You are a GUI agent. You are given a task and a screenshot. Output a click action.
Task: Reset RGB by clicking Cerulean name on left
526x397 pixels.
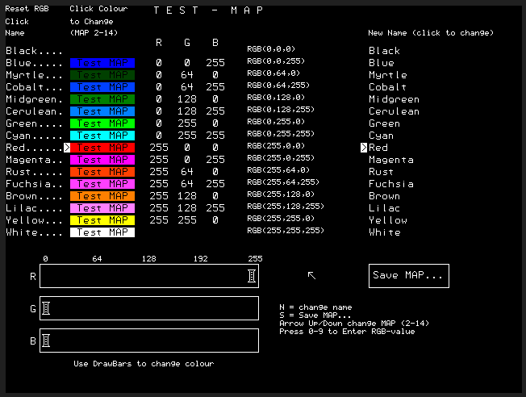click(34, 111)
